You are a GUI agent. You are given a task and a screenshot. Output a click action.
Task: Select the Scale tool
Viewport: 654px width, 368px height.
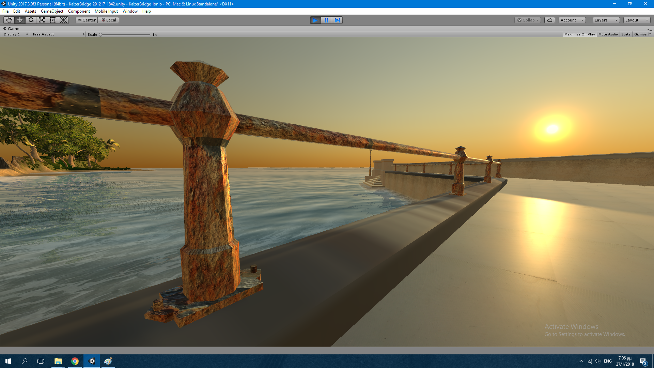click(x=42, y=20)
